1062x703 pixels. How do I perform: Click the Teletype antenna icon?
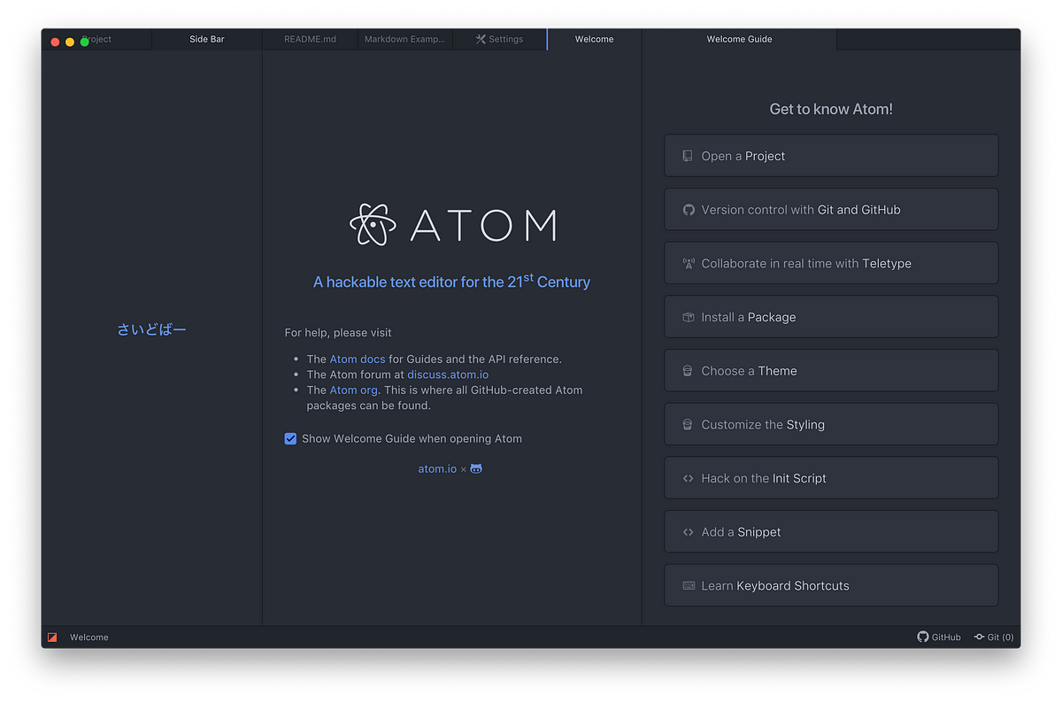click(x=688, y=263)
